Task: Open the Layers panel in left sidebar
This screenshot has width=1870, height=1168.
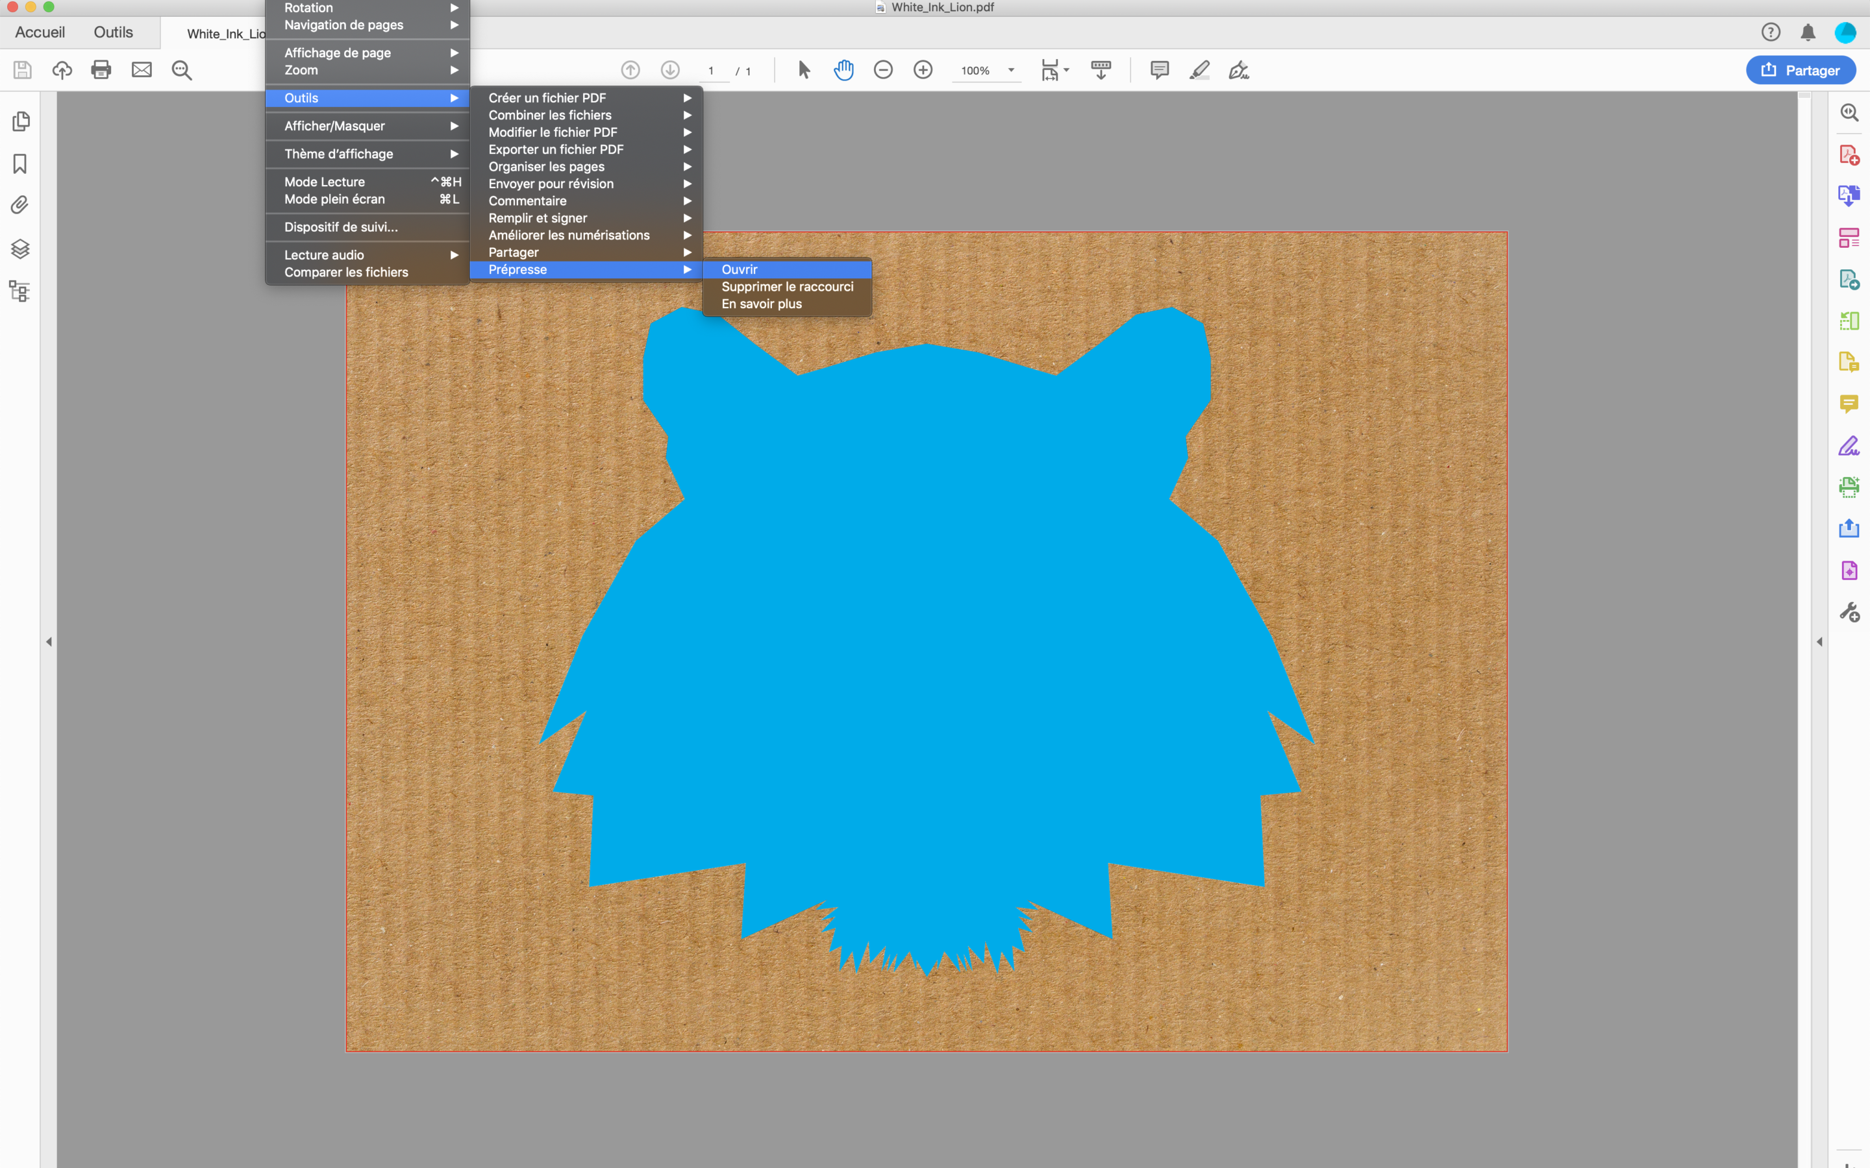Action: coord(20,249)
